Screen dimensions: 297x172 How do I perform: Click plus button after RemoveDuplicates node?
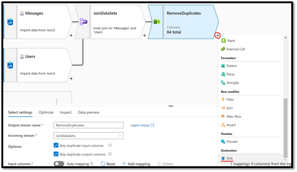click(218, 36)
